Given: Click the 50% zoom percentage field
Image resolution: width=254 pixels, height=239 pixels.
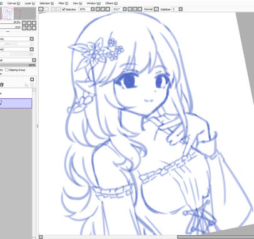Looking at the screenshot, I should tap(84, 9).
